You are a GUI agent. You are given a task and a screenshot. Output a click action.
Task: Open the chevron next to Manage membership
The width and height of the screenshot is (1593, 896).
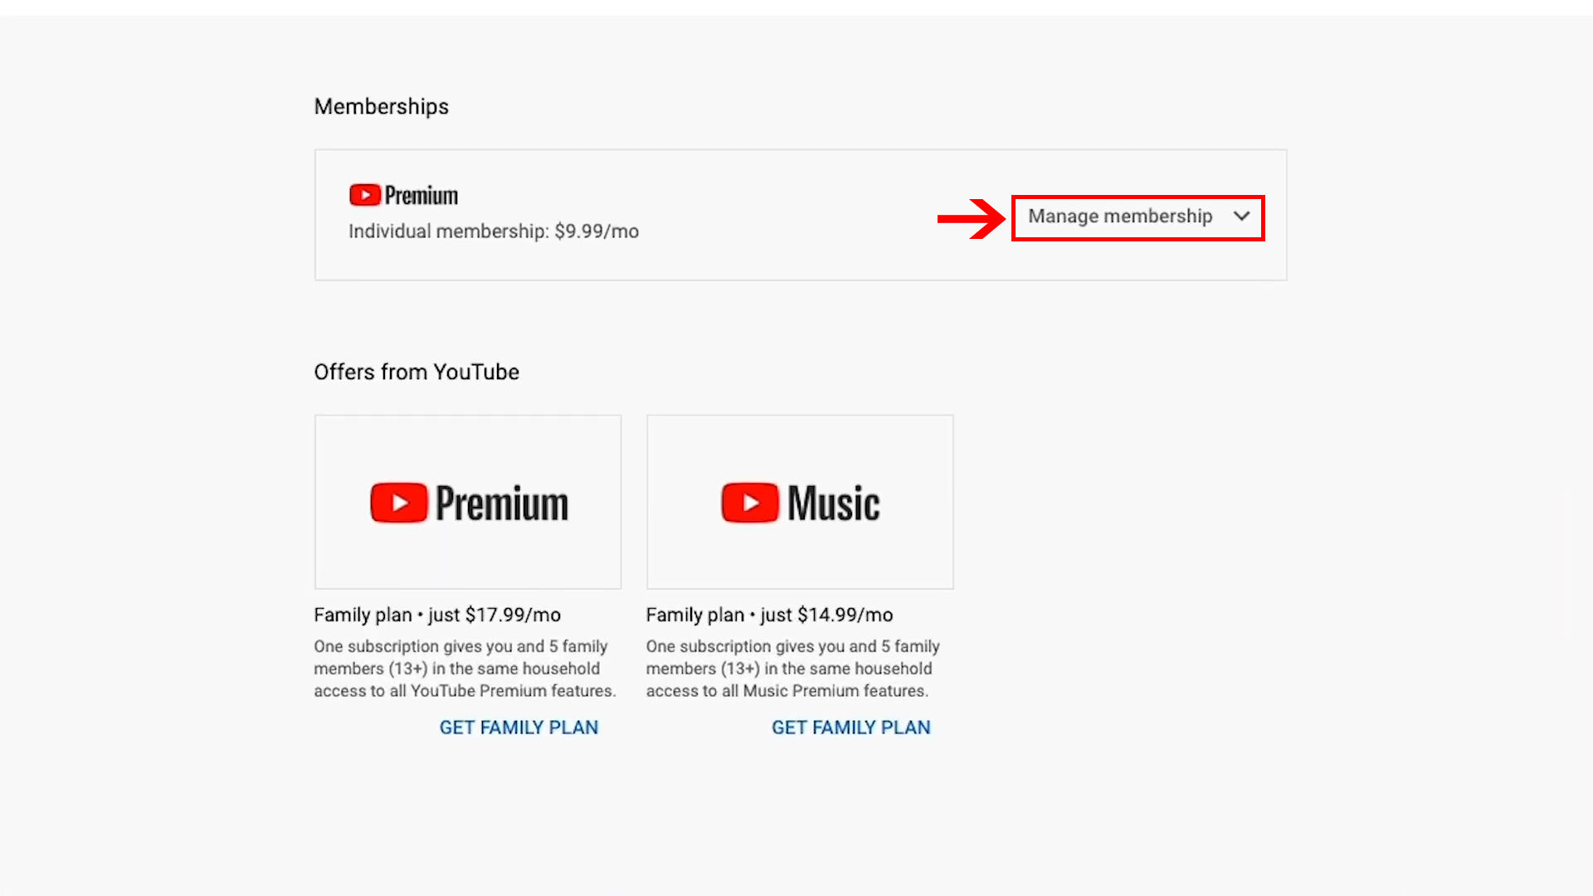click(1242, 217)
